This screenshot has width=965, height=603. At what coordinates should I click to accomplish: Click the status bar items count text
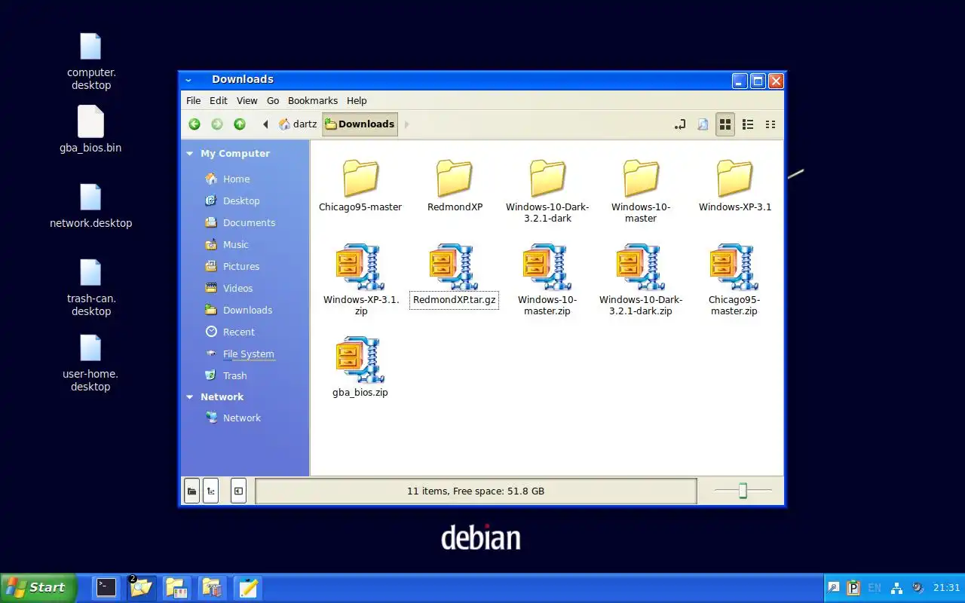coord(476,491)
